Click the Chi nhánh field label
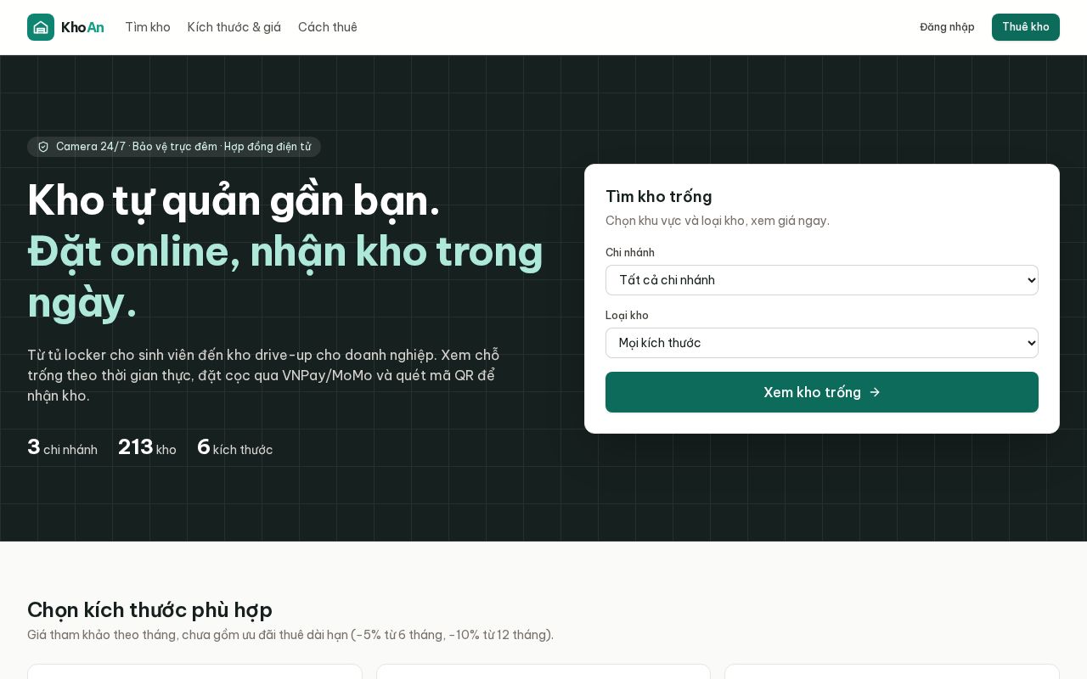The height and width of the screenshot is (679, 1087). (x=630, y=252)
